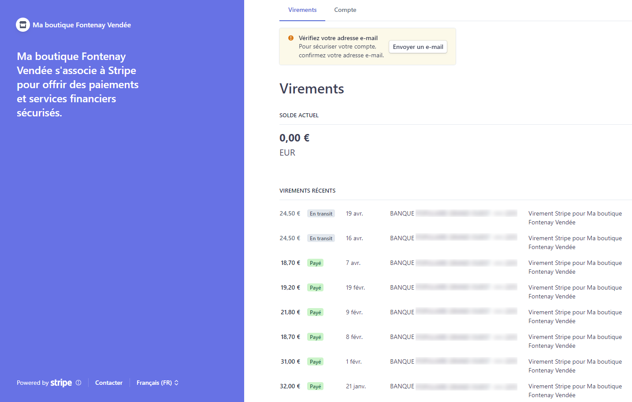Click the VIREMENTS RÉCENTS section label
The height and width of the screenshot is (402, 632).
307,190
